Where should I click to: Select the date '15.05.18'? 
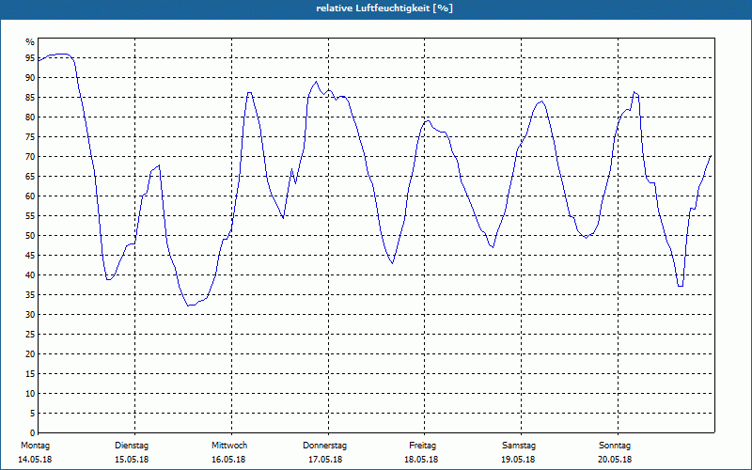coord(132,460)
